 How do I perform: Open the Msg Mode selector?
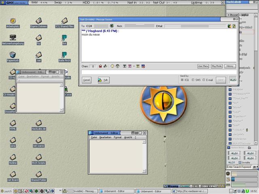coord(217,66)
